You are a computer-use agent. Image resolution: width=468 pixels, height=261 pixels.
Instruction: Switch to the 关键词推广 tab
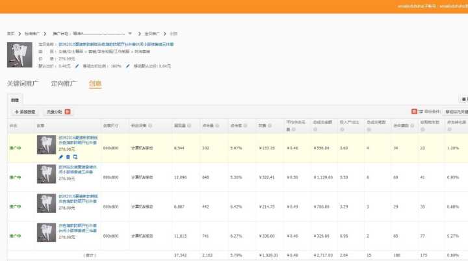[23, 84]
